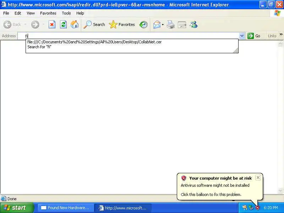
Task: Select the Internet Explorer taskbar button
Action: (x=123, y=208)
